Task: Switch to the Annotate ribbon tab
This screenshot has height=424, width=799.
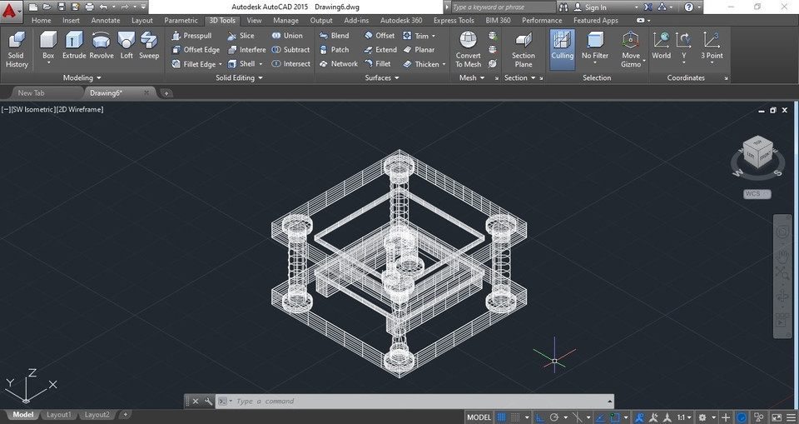Action: click(x=106, y=21)
